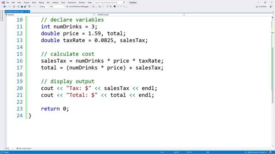Viewport: 275px width, 154px height.
Task: Toggle a bookmark with bookmark icon
Action: 115,7
